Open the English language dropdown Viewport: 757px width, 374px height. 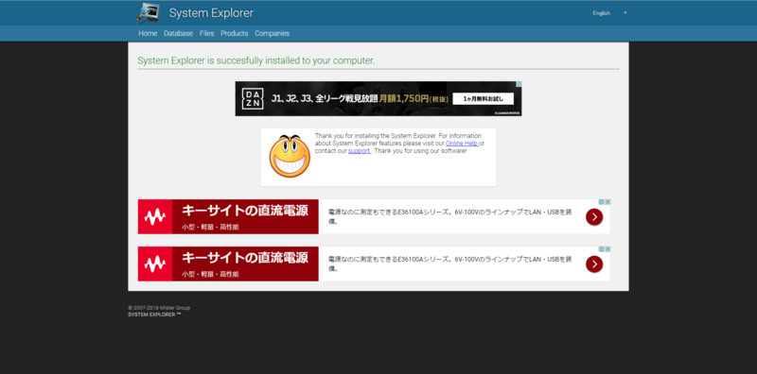click(609, 13)
